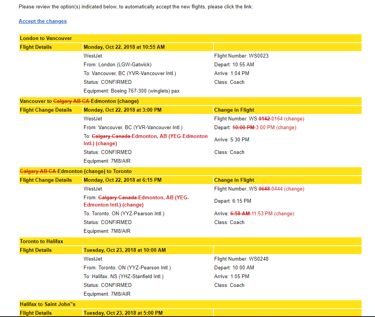Select flight number WS 0164 (change) text
The width and height of the screenshot is (375, 317).
tap(259, 119)
